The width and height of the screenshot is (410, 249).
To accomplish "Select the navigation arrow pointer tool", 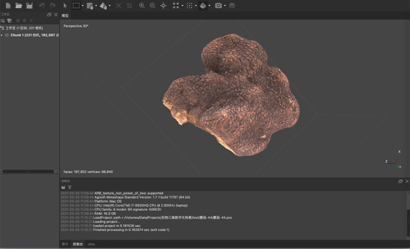I will click(x=65, y=6).
